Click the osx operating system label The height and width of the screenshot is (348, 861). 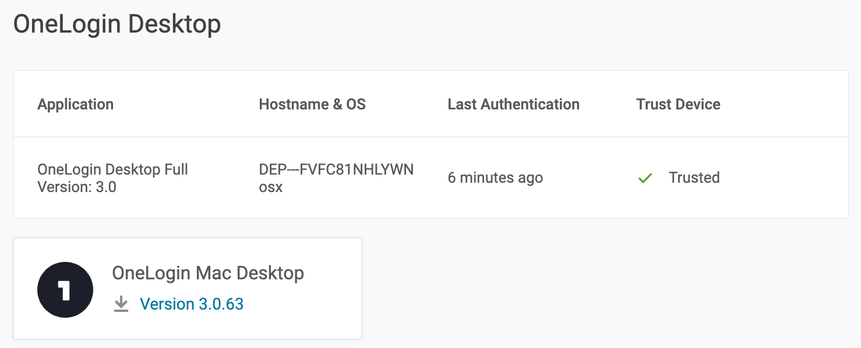(271, 187)
